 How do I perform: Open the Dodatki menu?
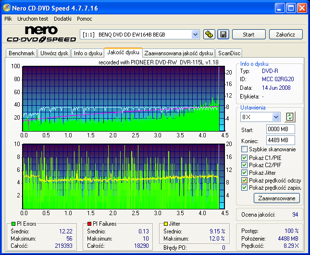(x=62, y=19)
